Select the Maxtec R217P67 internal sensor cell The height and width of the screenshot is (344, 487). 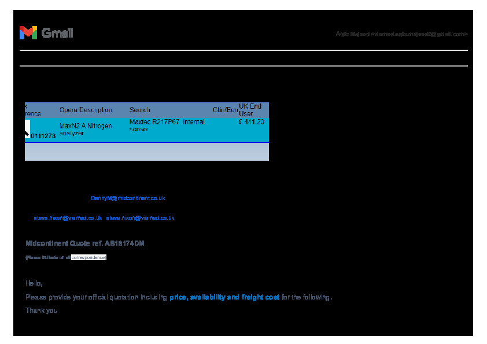point(167,126)
